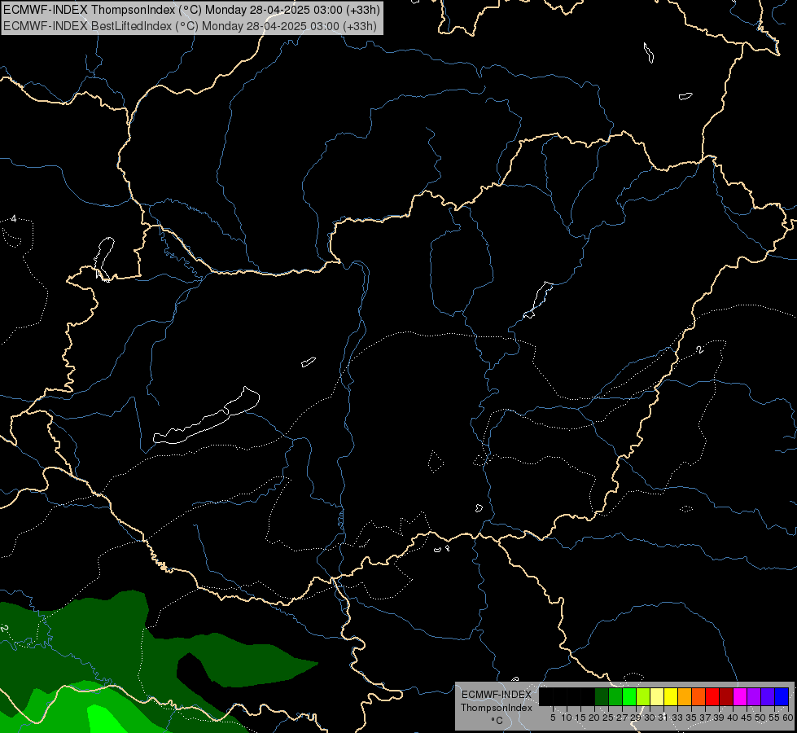
Task: Click the bright red 37–39 legend swatch
Action: click(712, 696)
